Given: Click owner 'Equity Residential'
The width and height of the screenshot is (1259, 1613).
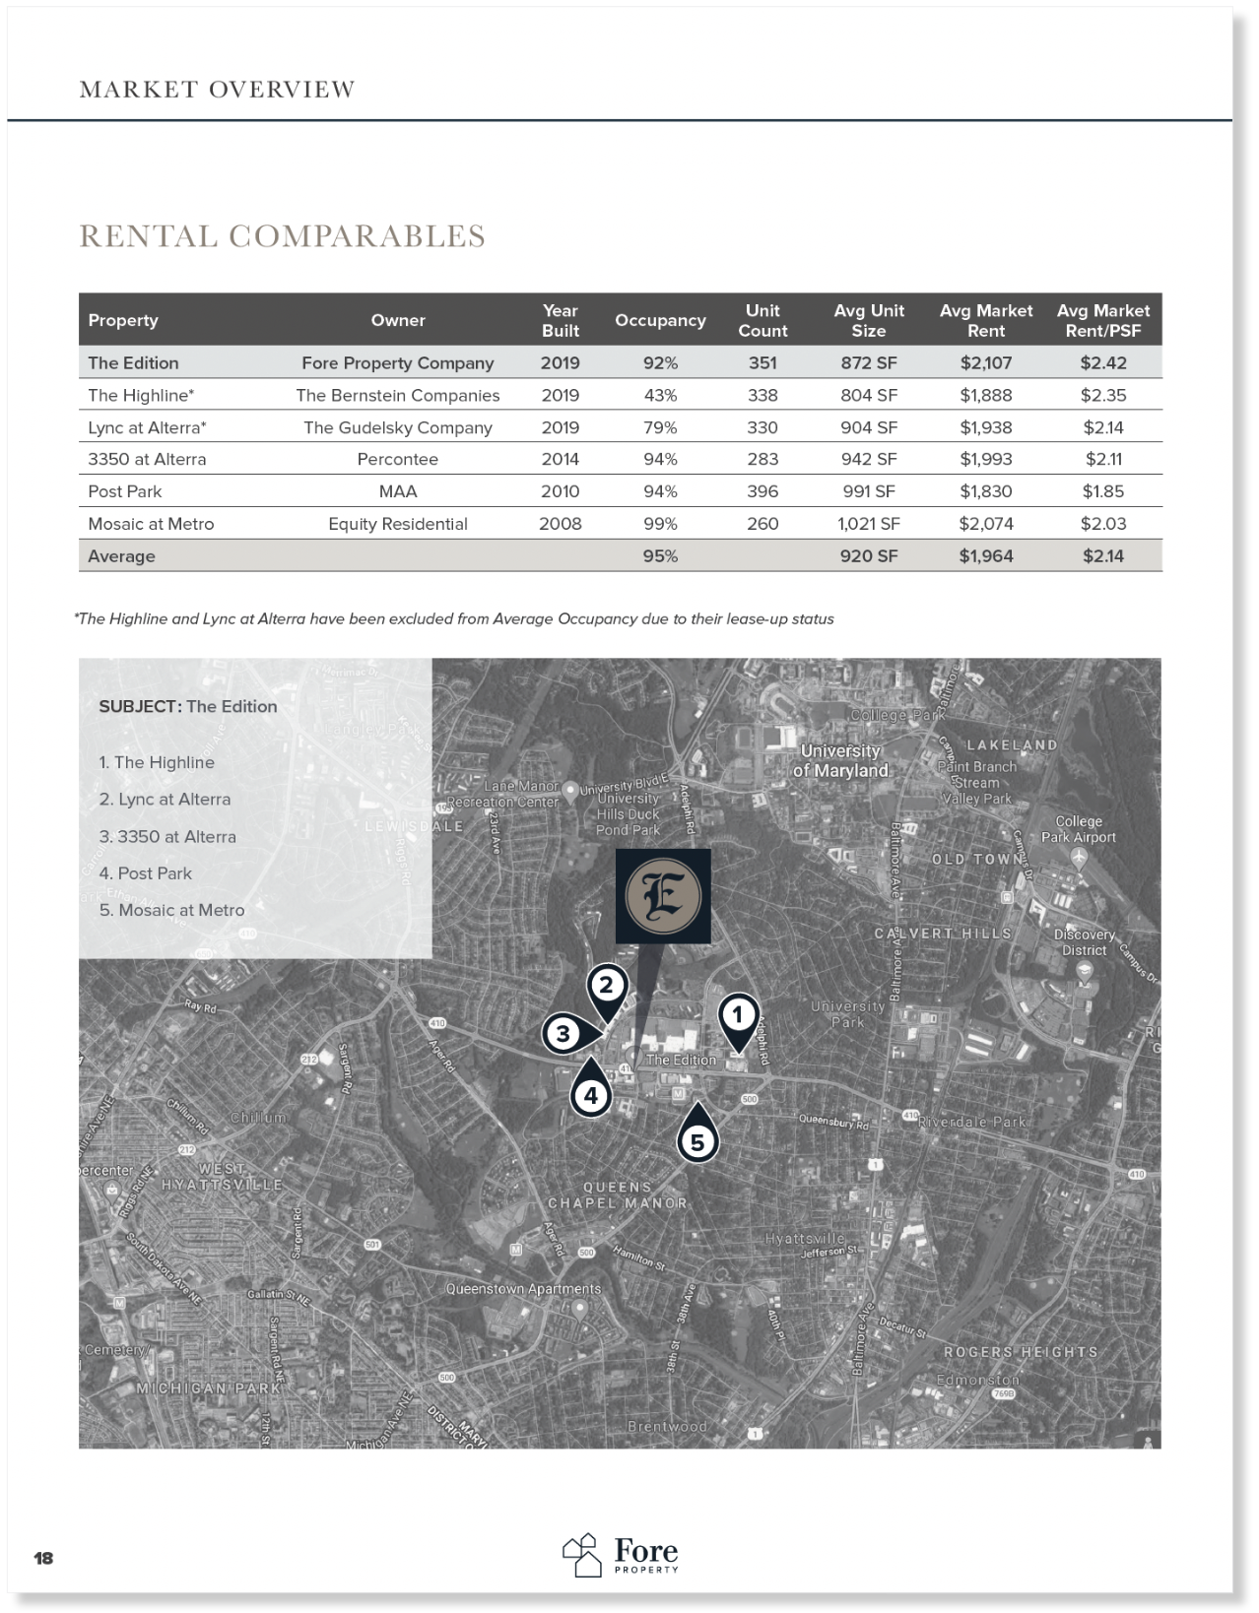Looking at the screenshot, I should 398,524.
